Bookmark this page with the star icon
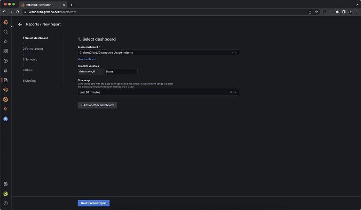361x210 pixels. [x=317, y=12]
